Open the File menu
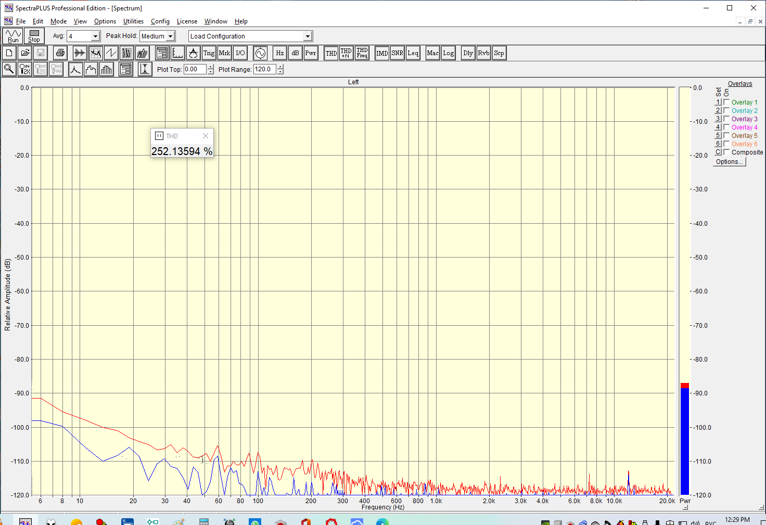 pyautogui.click(x=21, y=21)
